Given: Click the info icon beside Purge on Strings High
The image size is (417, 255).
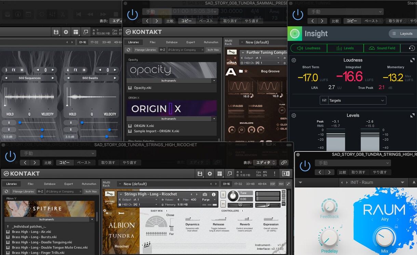Looking at the screenshot, I should click(x=214, y=194).
